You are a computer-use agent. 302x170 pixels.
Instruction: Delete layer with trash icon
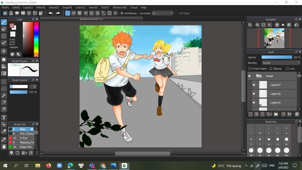click(x=297, y=114)
